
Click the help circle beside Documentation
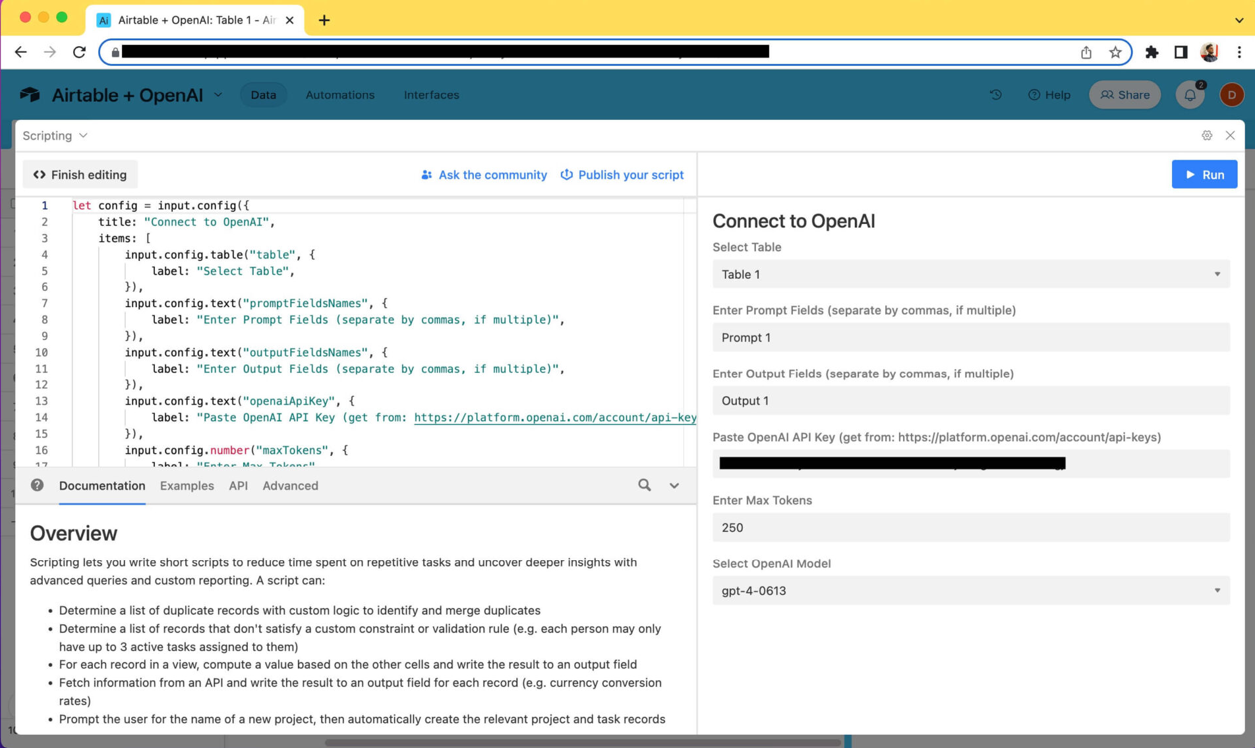pos(38,485)
